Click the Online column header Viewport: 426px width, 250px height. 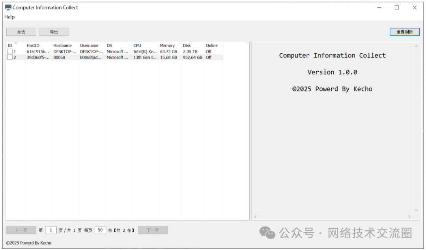211,46
